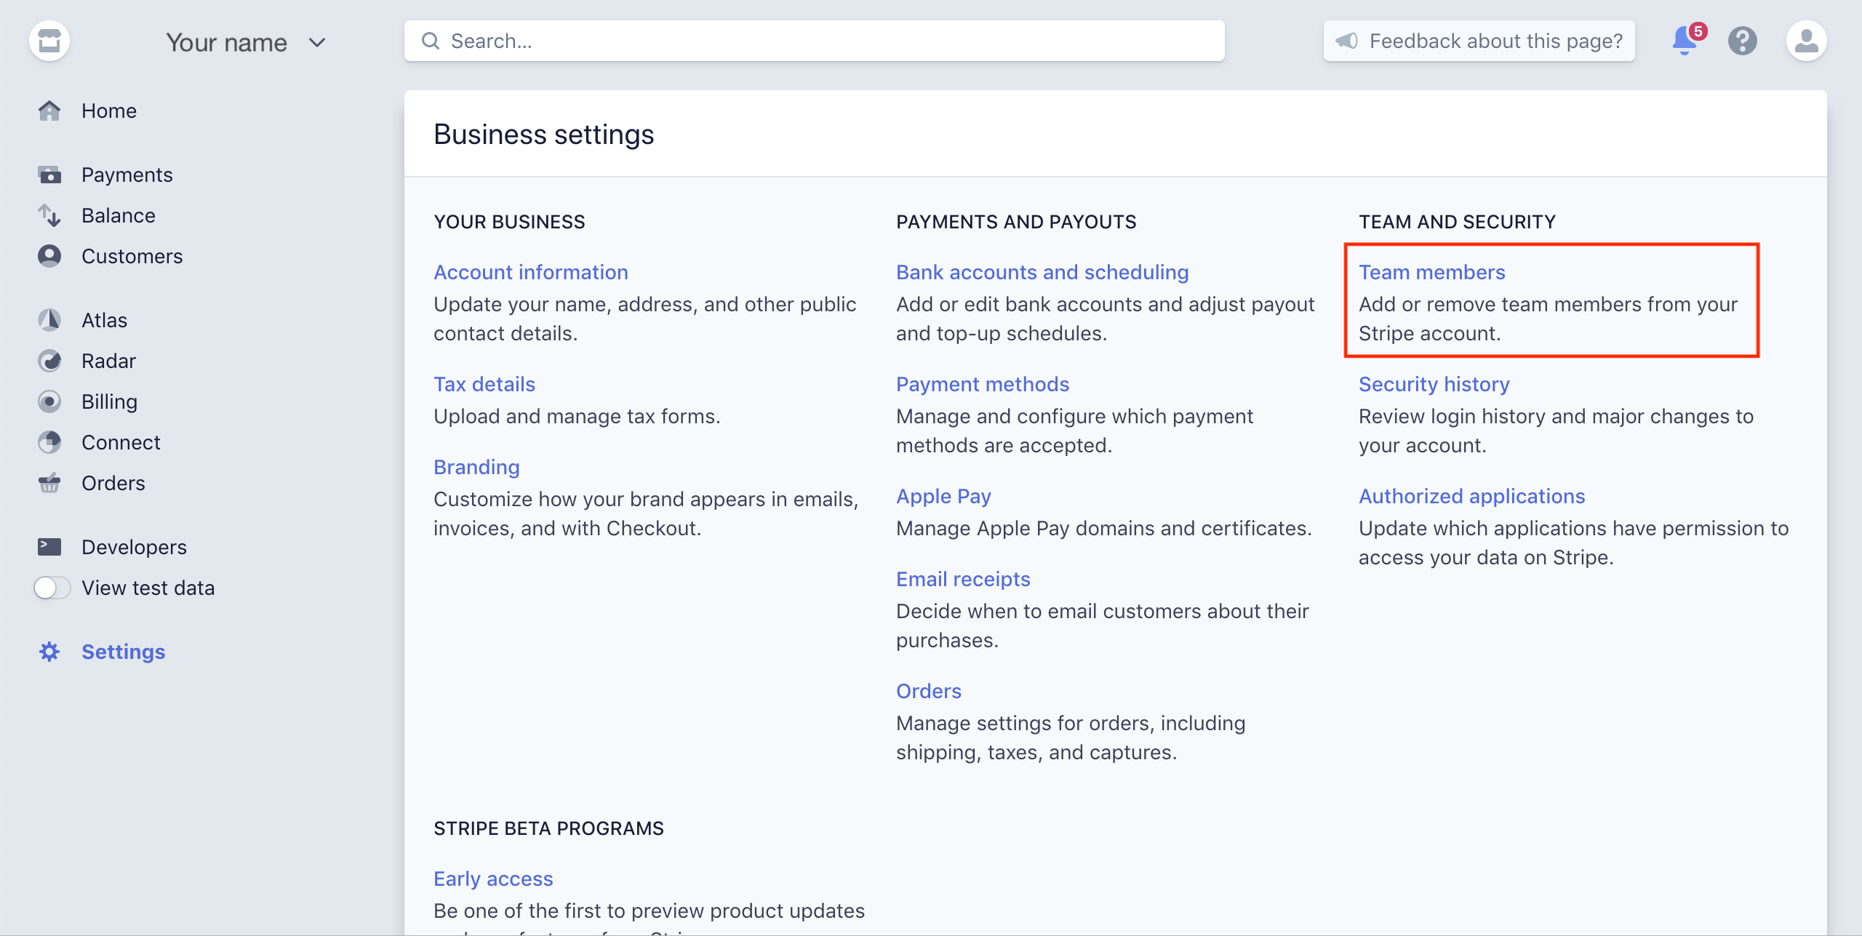Open Payments via its sidebar icon
The width and height of the screenshot is (1862, 936).
tap(48, 174)
